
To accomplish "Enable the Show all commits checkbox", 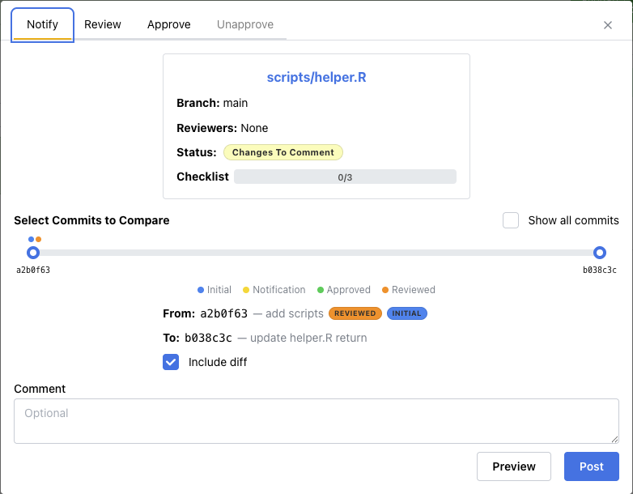I will point(511,220).
